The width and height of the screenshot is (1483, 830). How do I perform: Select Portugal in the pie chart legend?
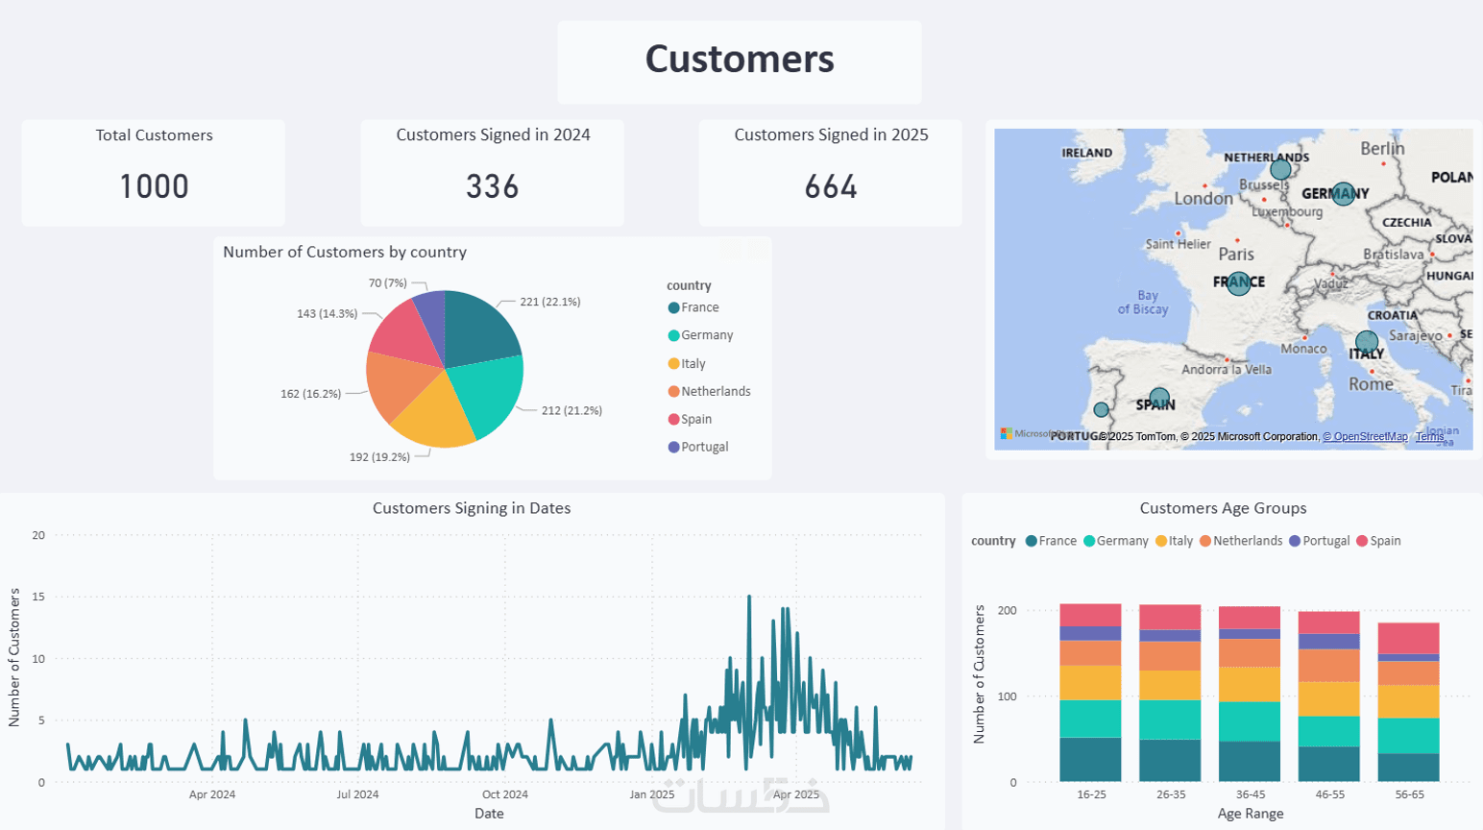point(698,447)
